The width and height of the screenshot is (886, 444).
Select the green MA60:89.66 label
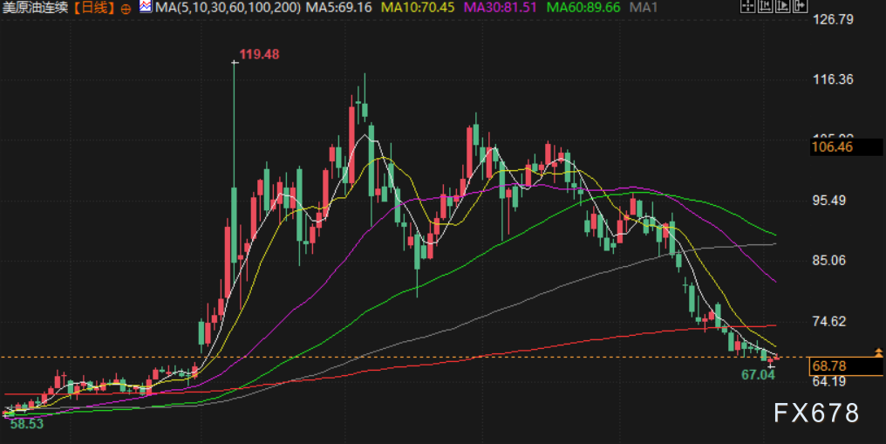tap(583, 8)
